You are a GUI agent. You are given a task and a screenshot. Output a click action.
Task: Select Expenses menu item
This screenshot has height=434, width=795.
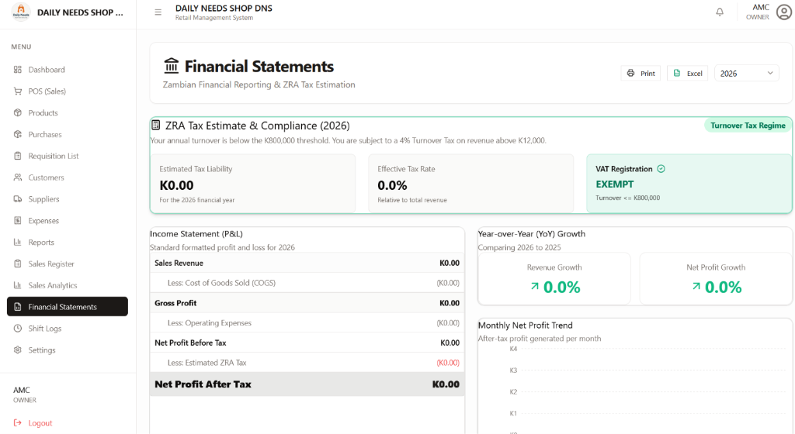(68, 221)
